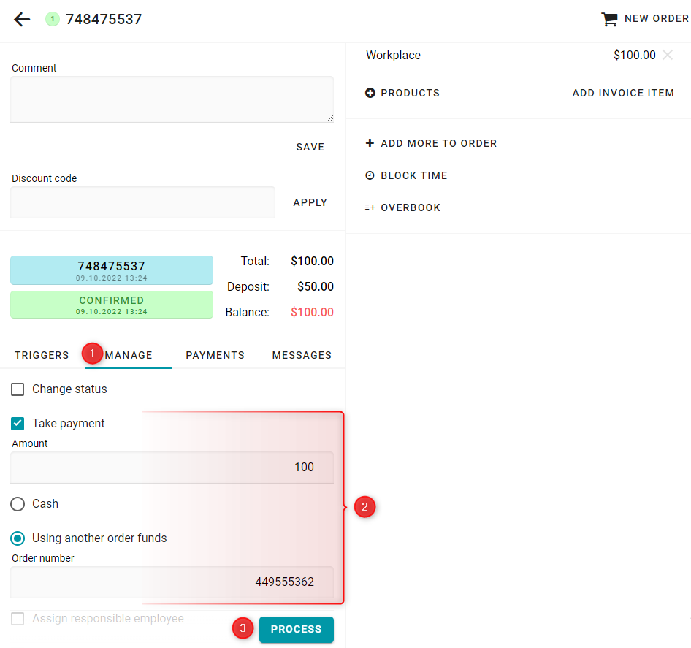The height and width of the screenshot is (648, 691).
Task: Uncheck the Take payment checkbox
Action: pos(18,424)
